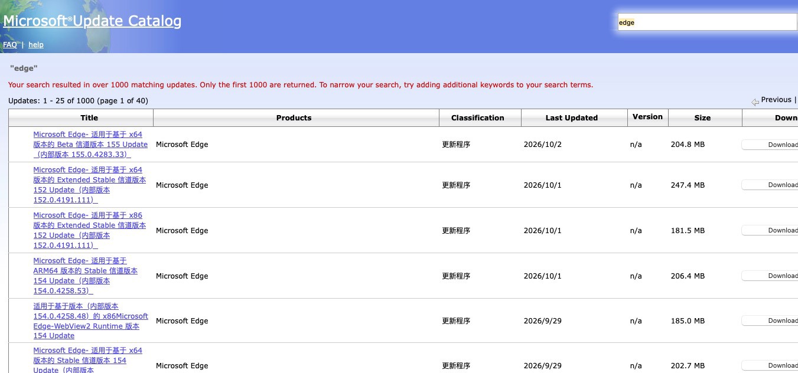This screenshot has width=798, height=373.
Task: Sort by the Size column header
Action: tap(702, 118)
